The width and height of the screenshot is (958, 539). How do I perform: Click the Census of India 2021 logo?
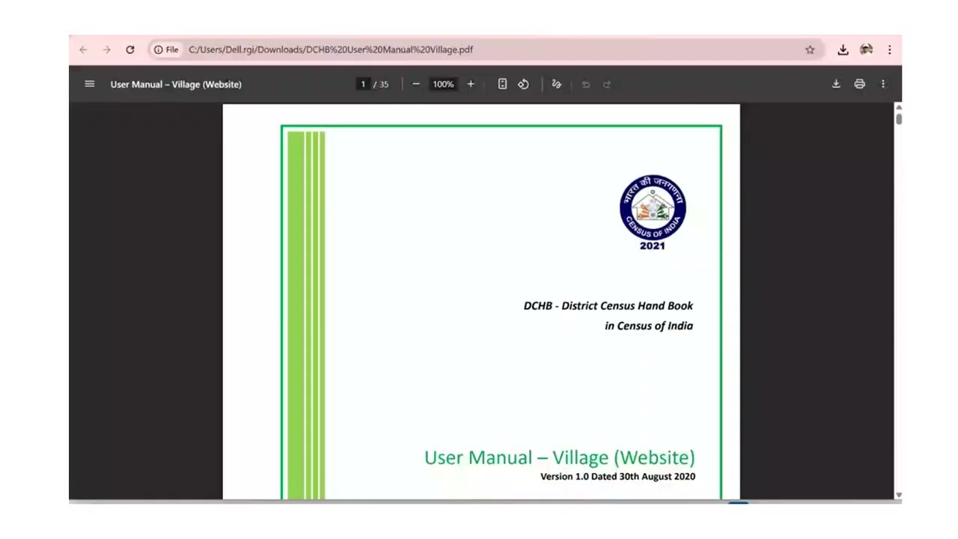click(x=653, y=213)
